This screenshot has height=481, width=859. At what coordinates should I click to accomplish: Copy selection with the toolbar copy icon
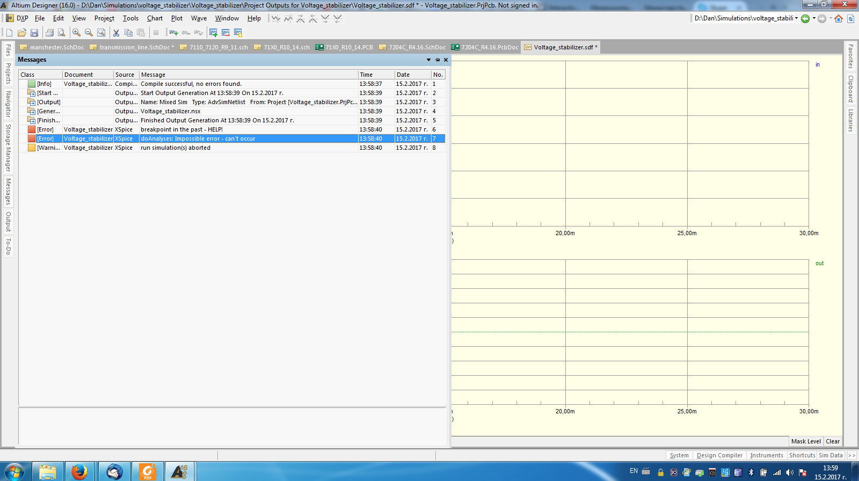tap(128, 33)
